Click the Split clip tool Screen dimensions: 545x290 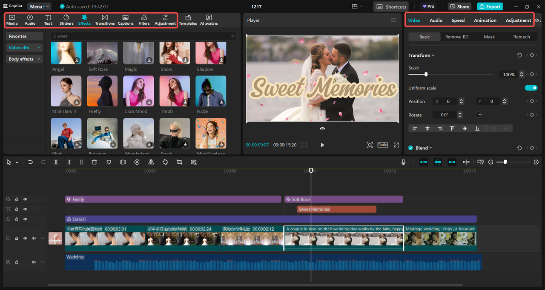(56, 162)
